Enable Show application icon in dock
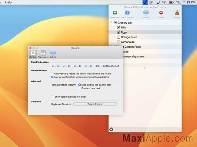Screen dimensions: 197x147 point(53,97)
